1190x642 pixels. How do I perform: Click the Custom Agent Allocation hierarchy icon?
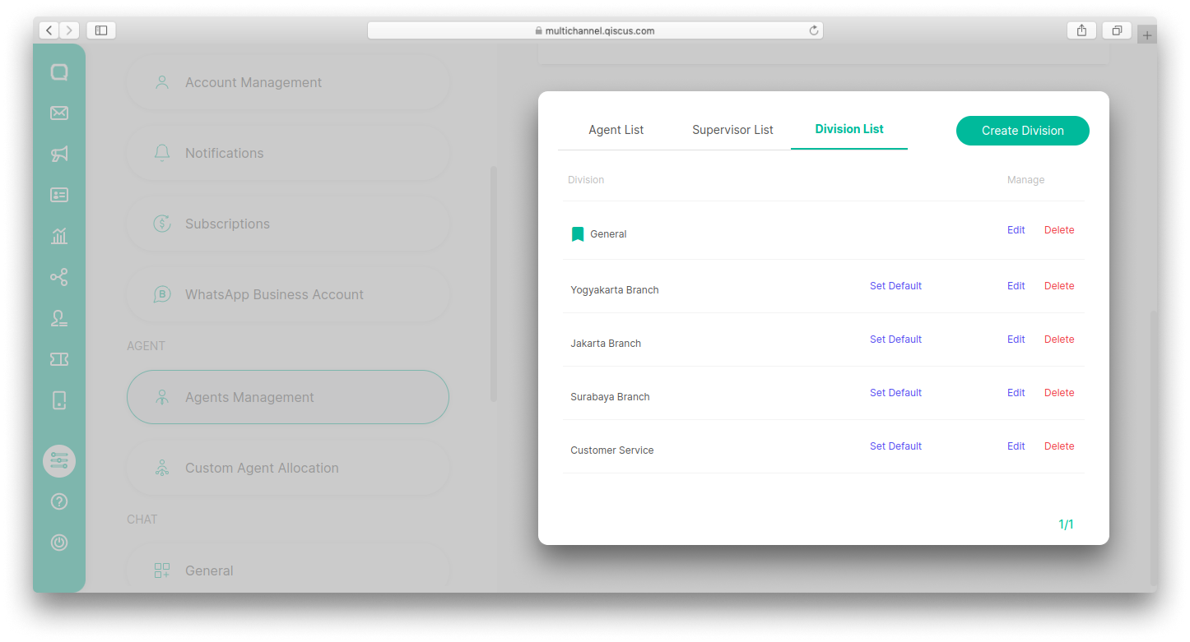click(x=162, y=468)
